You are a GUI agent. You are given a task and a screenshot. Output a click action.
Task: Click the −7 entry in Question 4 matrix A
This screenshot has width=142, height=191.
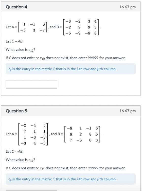coord(42,30)
